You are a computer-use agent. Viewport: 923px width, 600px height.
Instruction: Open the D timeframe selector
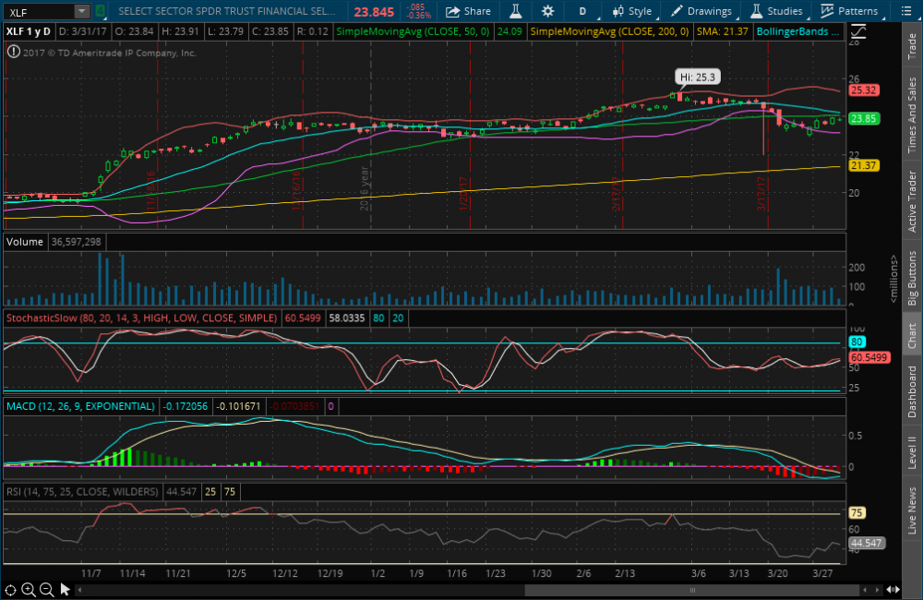point(581,11)
